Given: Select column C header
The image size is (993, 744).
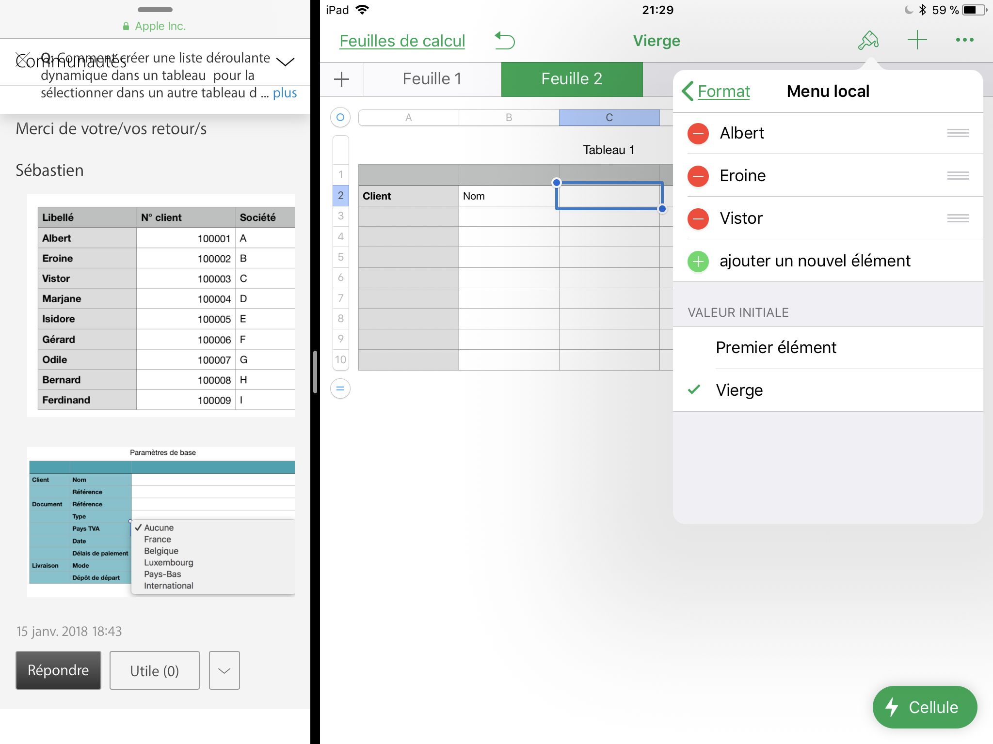Looking at the screenshot, I should coord(609,118).
